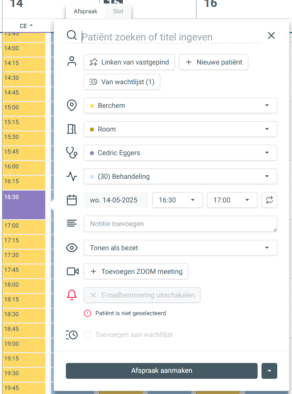292x394 pixels.
Task: Click the video camera icon
Action: (72, 271)
